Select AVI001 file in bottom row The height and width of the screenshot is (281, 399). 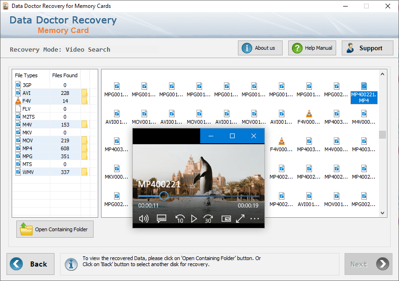coord(309,200)
